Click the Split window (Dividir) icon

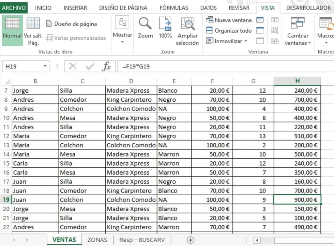[260, 20]
